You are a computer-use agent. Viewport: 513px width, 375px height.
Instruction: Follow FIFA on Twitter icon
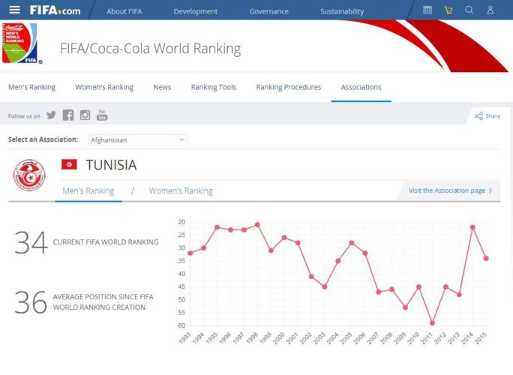(x=51, y=115)
